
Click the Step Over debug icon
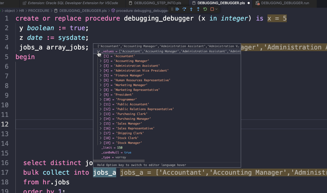184,9
